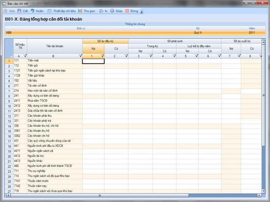The width and height of the screenshot is (270, 202).
Task: Click the Tên tài khoản column header
Action: [55, 46]
